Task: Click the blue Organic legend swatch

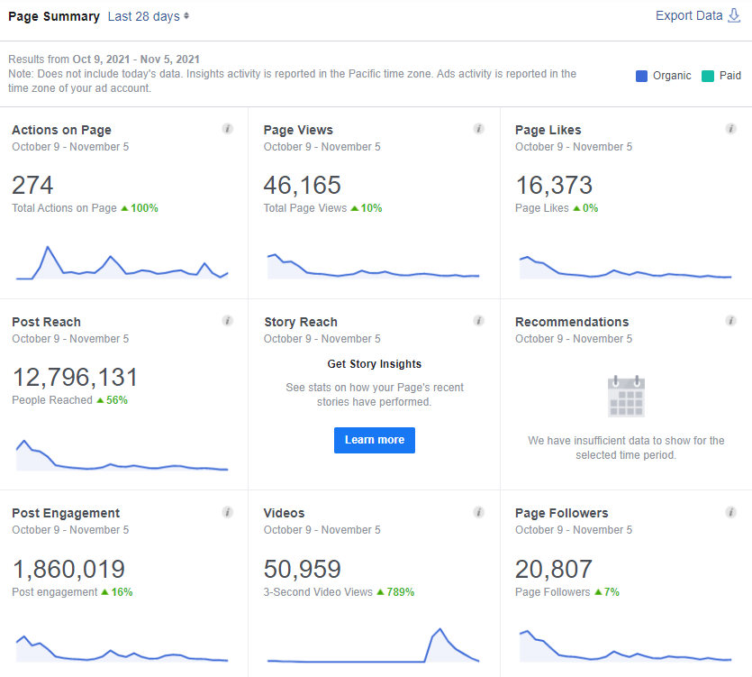Action: pos(641,76)
